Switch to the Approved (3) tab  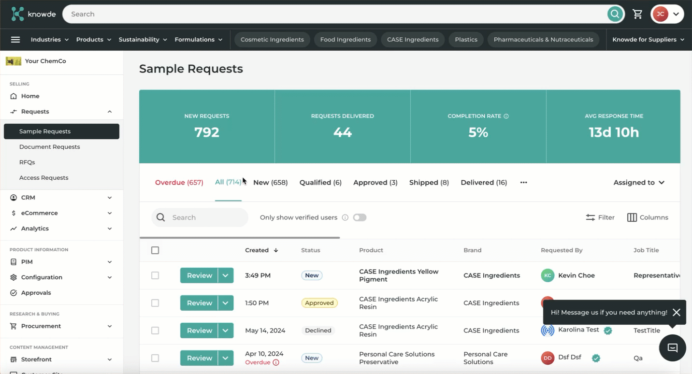(x=375, y=183)
